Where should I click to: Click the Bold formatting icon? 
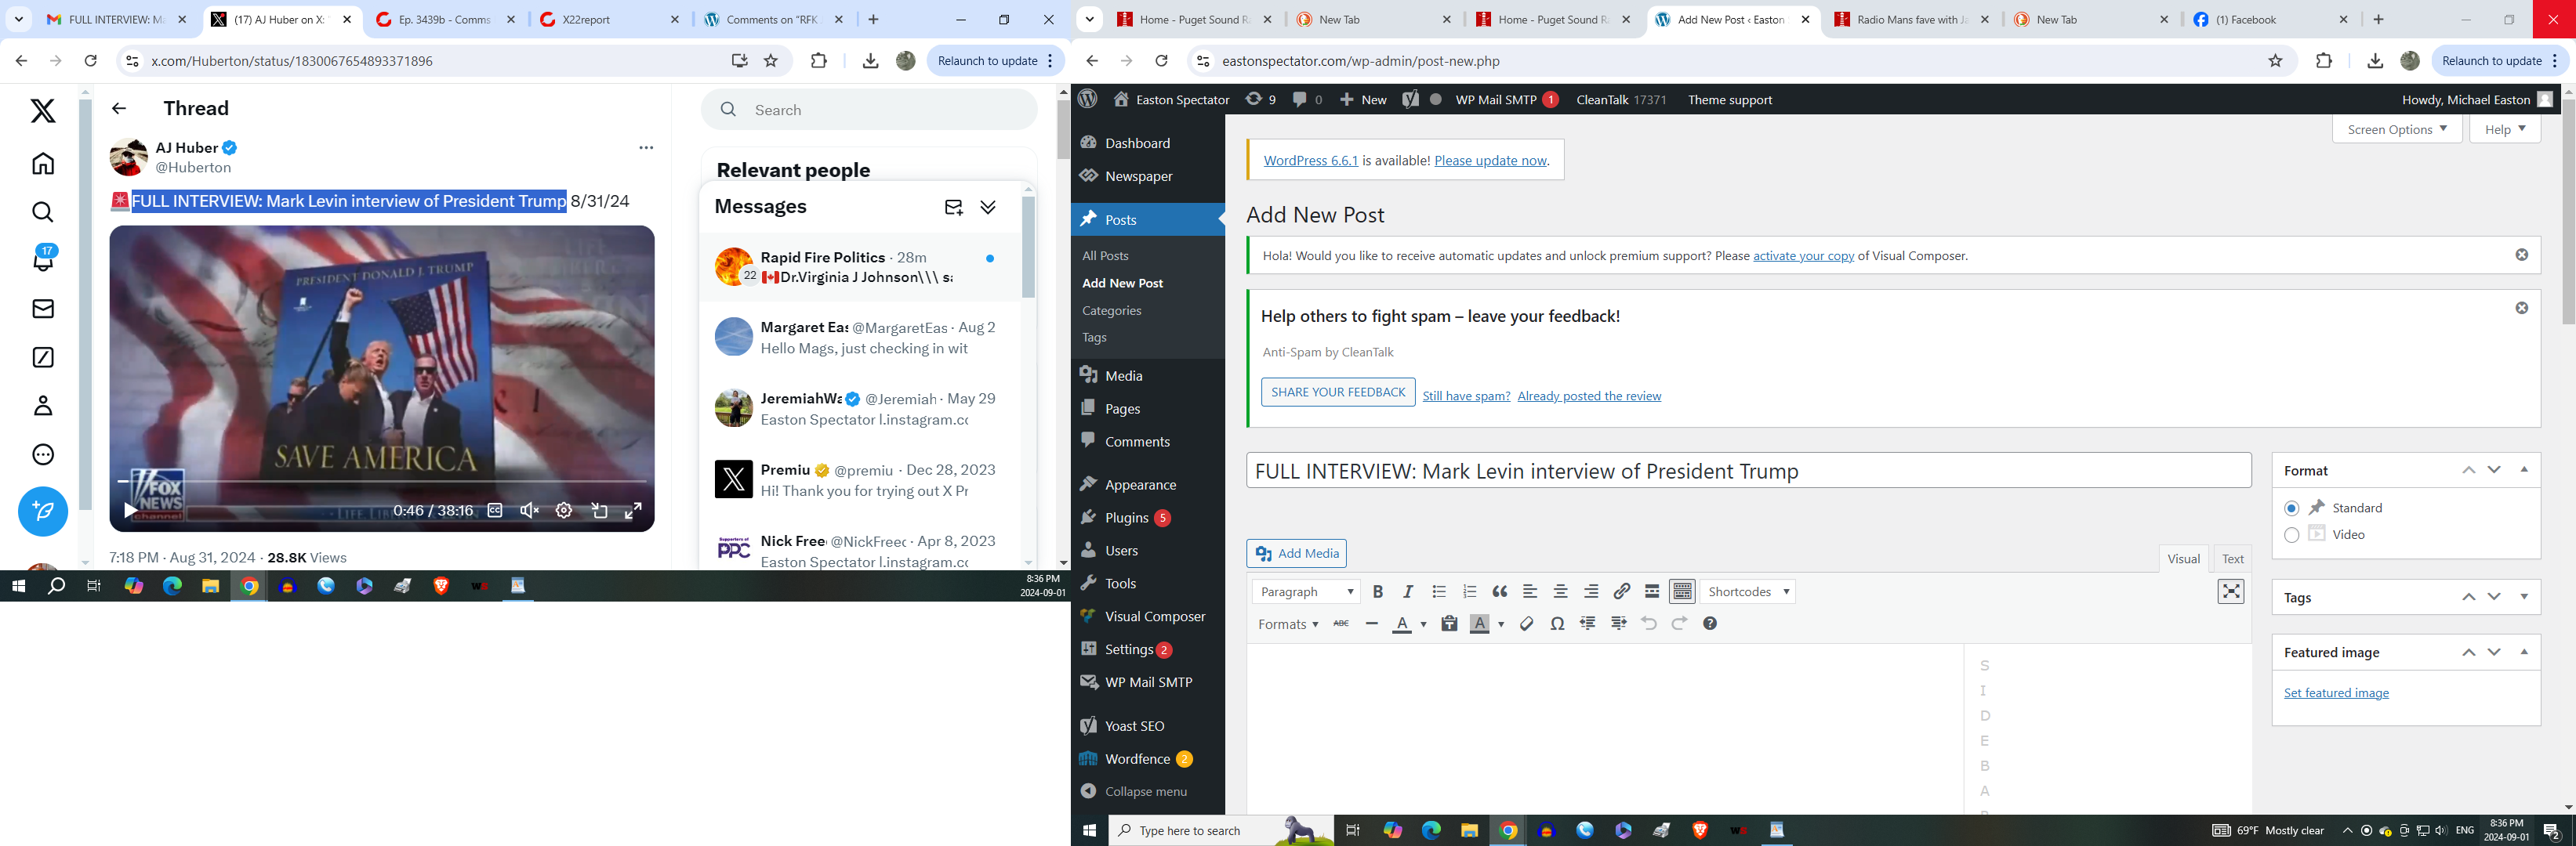pyautogui.click(x=1377, y=592)
